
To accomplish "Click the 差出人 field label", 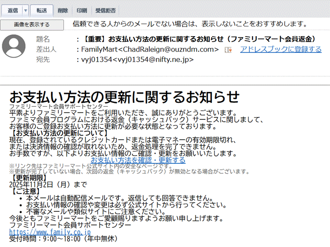I will (x=46, y=49).
